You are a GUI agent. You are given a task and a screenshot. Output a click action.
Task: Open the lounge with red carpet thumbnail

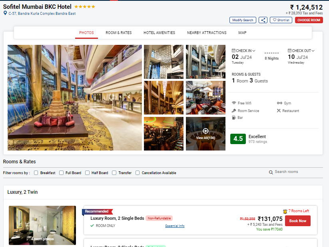[x=205, y=98]
